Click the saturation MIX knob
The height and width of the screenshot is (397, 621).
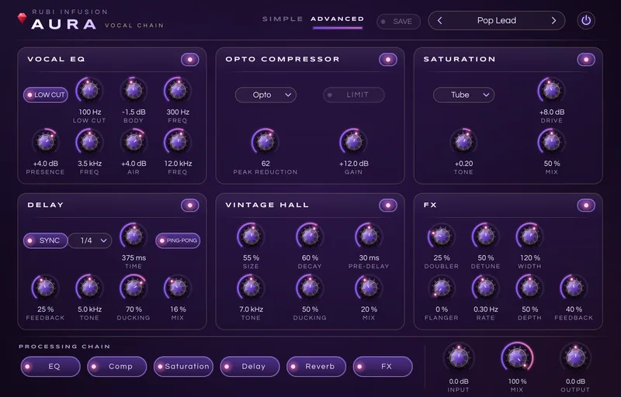point(551,142)
